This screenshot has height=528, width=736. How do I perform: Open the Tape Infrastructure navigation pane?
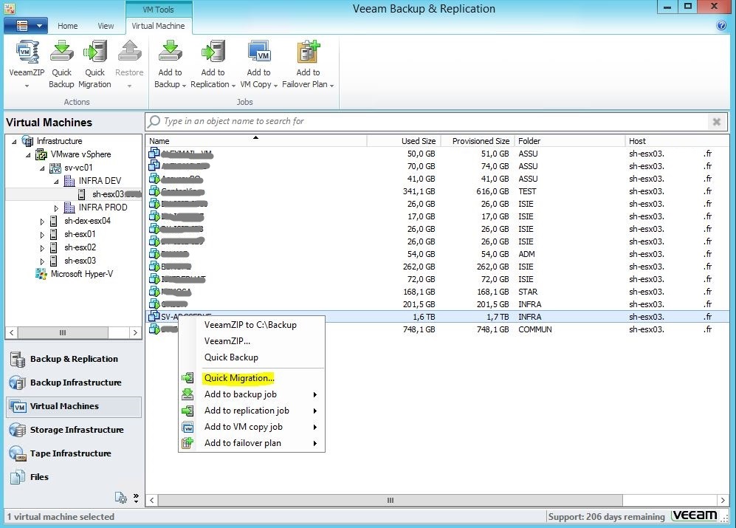tap(74, 453)
